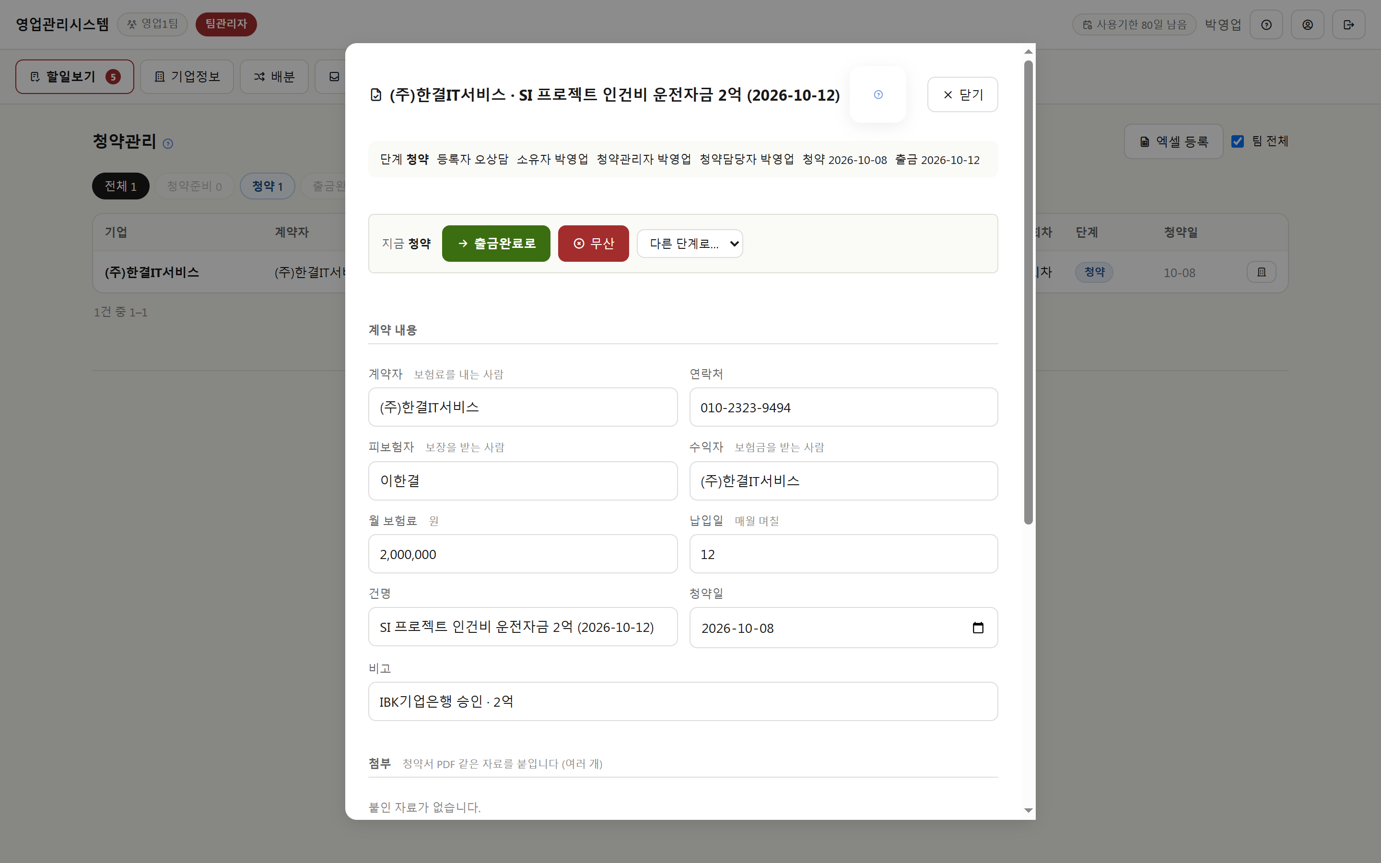Click the logout icon in top bar
The width and height of the screenshot is (1381, 863).
pyautogui.click(x=1348, y=24)
